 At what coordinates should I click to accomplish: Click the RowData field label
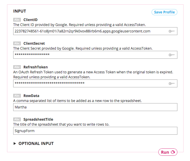31,96
